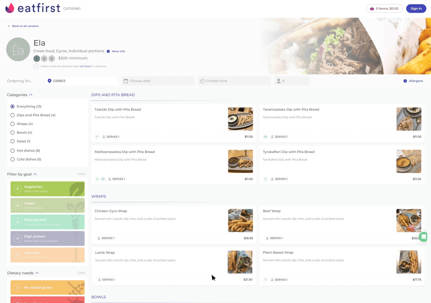This screenshot has width=431, height=303.
Task: Select the Hot dishes category filter
Action: pyautogui.click(x=12, y=150)
